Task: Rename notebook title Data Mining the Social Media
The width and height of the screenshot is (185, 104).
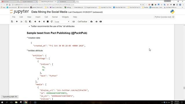Action: (x=49, y=12)
